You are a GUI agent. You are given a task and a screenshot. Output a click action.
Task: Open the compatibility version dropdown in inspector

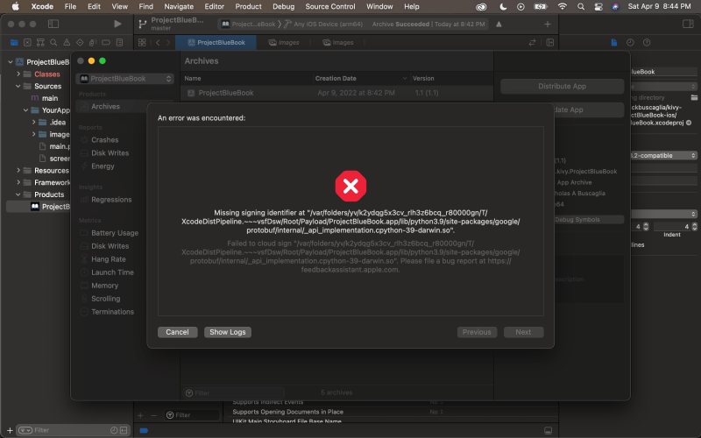click(663, 156)
